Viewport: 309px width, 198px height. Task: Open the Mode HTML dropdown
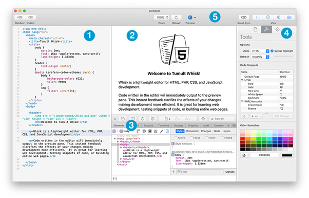pos(260,51)
